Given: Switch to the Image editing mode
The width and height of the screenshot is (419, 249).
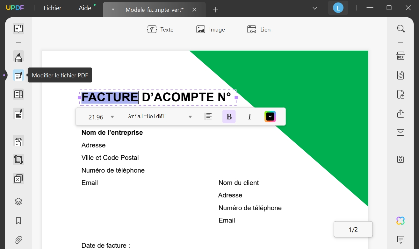Looking at the screenshot, I should click(x=211, y=29).
